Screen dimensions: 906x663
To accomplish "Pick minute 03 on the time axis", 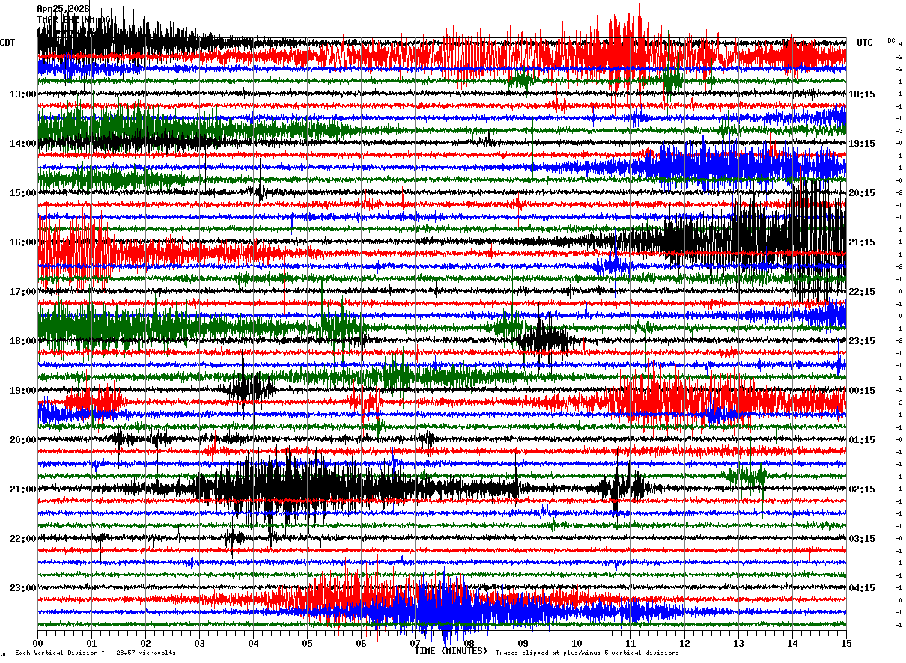I will pos(199,643).
